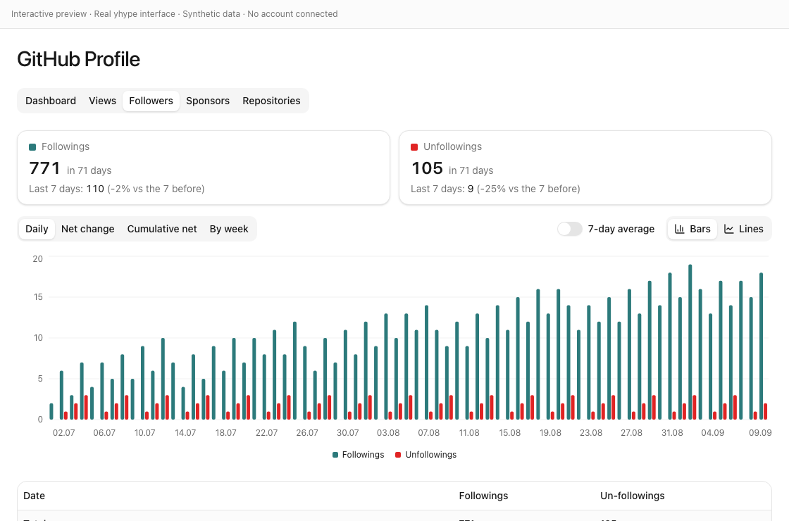The height and width of the screenshot is (521, 789).
Task: Click the 02.07 axis date label
Action: (x=64, y=433)
